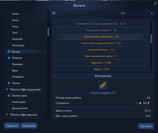Choose the Левая рука entry
The image size is (158, 133).
click(19, 102)
